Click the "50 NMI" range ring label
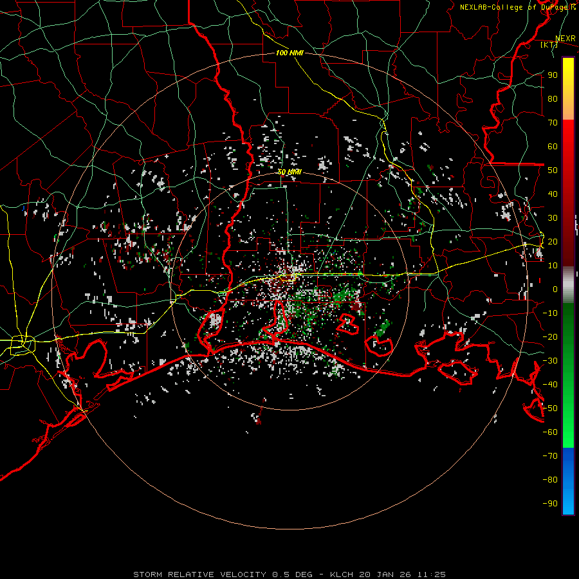The width and height of the screenshot is (579, 579). point(290,172)
